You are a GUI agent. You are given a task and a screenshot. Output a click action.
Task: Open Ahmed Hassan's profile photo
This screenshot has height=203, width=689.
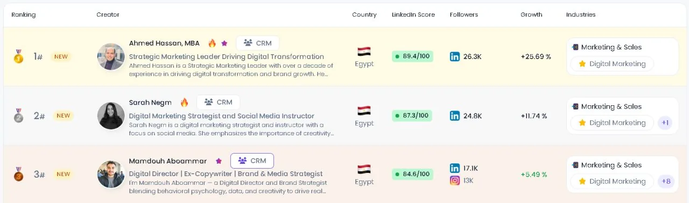(x=111, y=56)
